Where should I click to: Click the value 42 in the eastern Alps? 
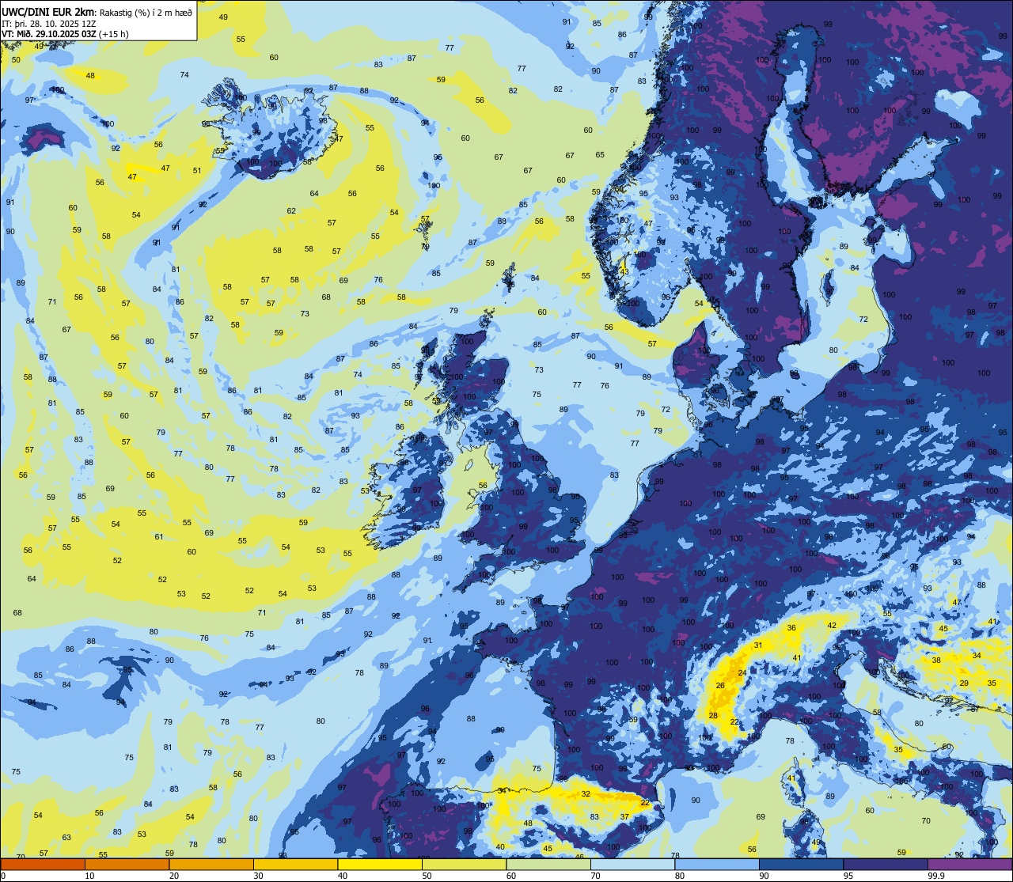(x=832, y=626)
